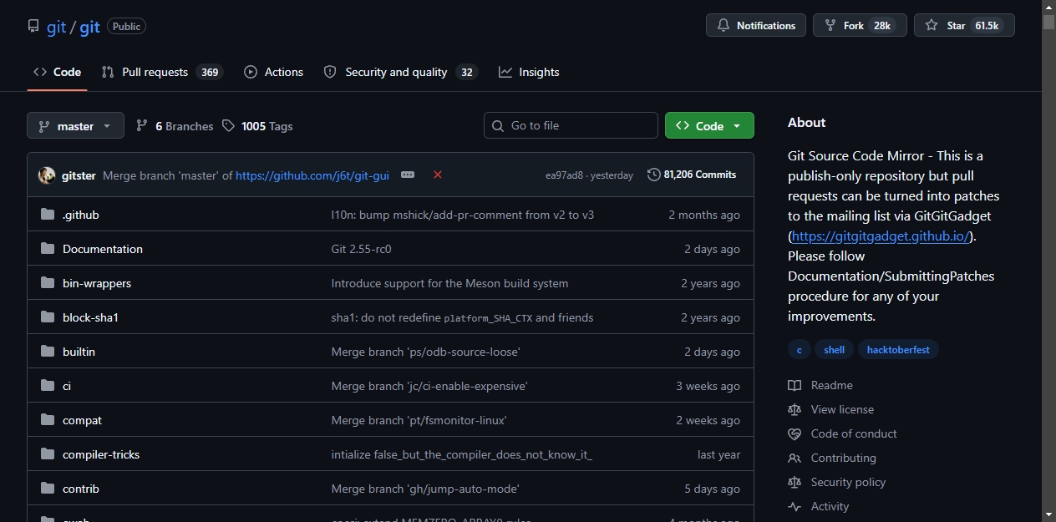Image resolution: width=1056 pixels, height=522 pixels.
Task: Click the folder icon next to compat
Action: pyautogui.click(x=48, y=420)
